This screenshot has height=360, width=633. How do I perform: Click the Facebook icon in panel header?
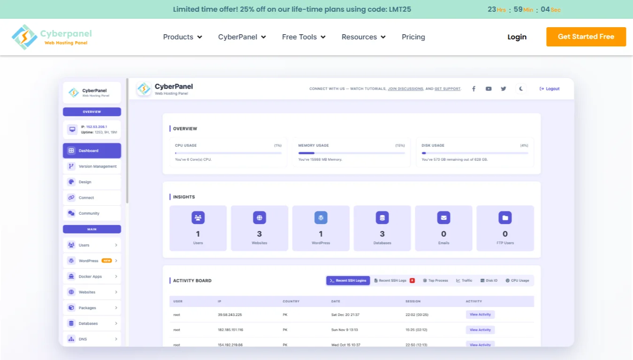pyautogui.click(x=473, y=89)
